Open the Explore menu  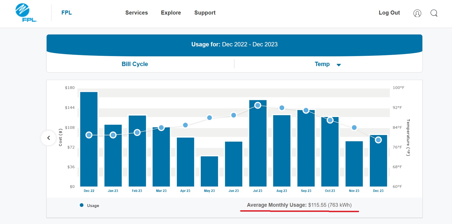(x=171, y=13)
